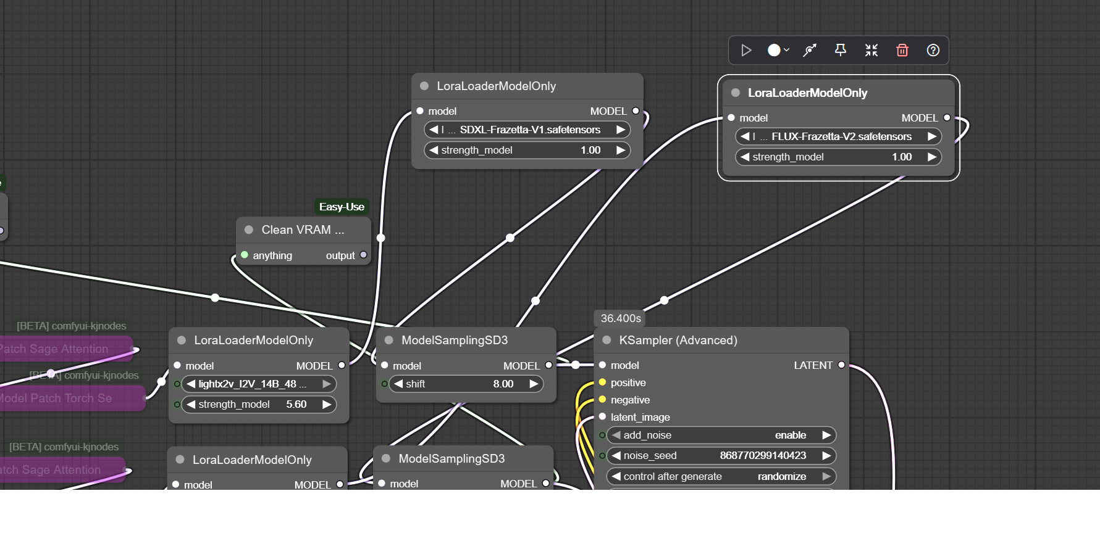Click the yellow negative input socket on KSampler

coord(602,400)
